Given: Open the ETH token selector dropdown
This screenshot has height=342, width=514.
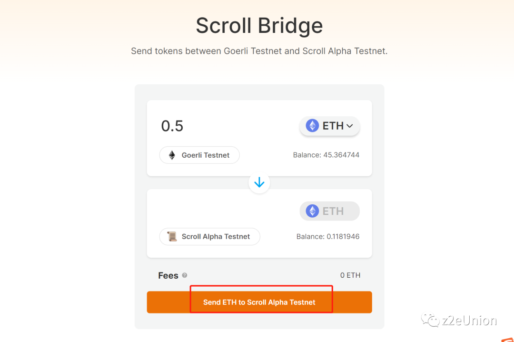Looking at the screenshot, I should coord(329,126).
